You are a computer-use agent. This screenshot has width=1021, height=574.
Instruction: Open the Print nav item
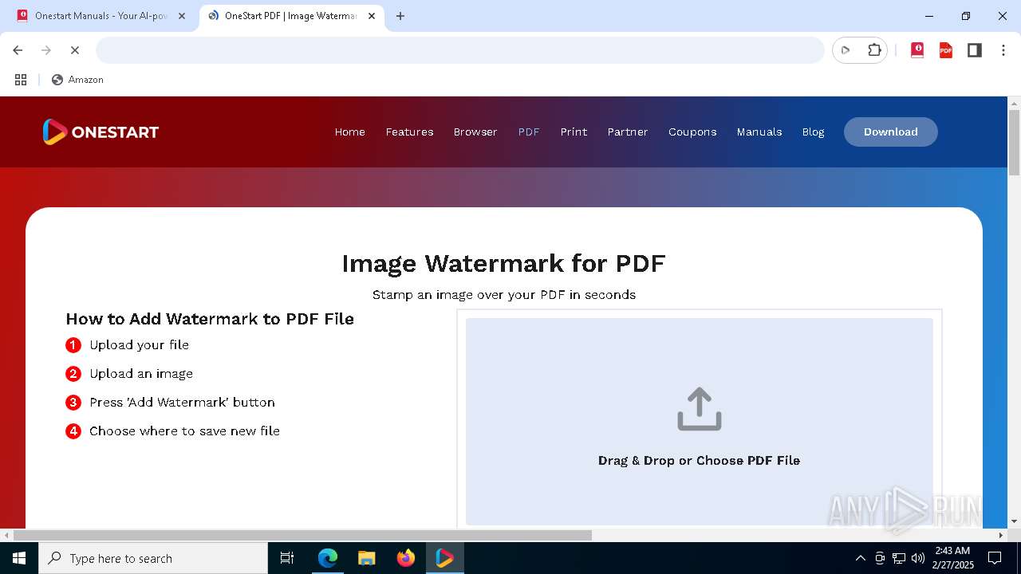[x=574, y=132]
